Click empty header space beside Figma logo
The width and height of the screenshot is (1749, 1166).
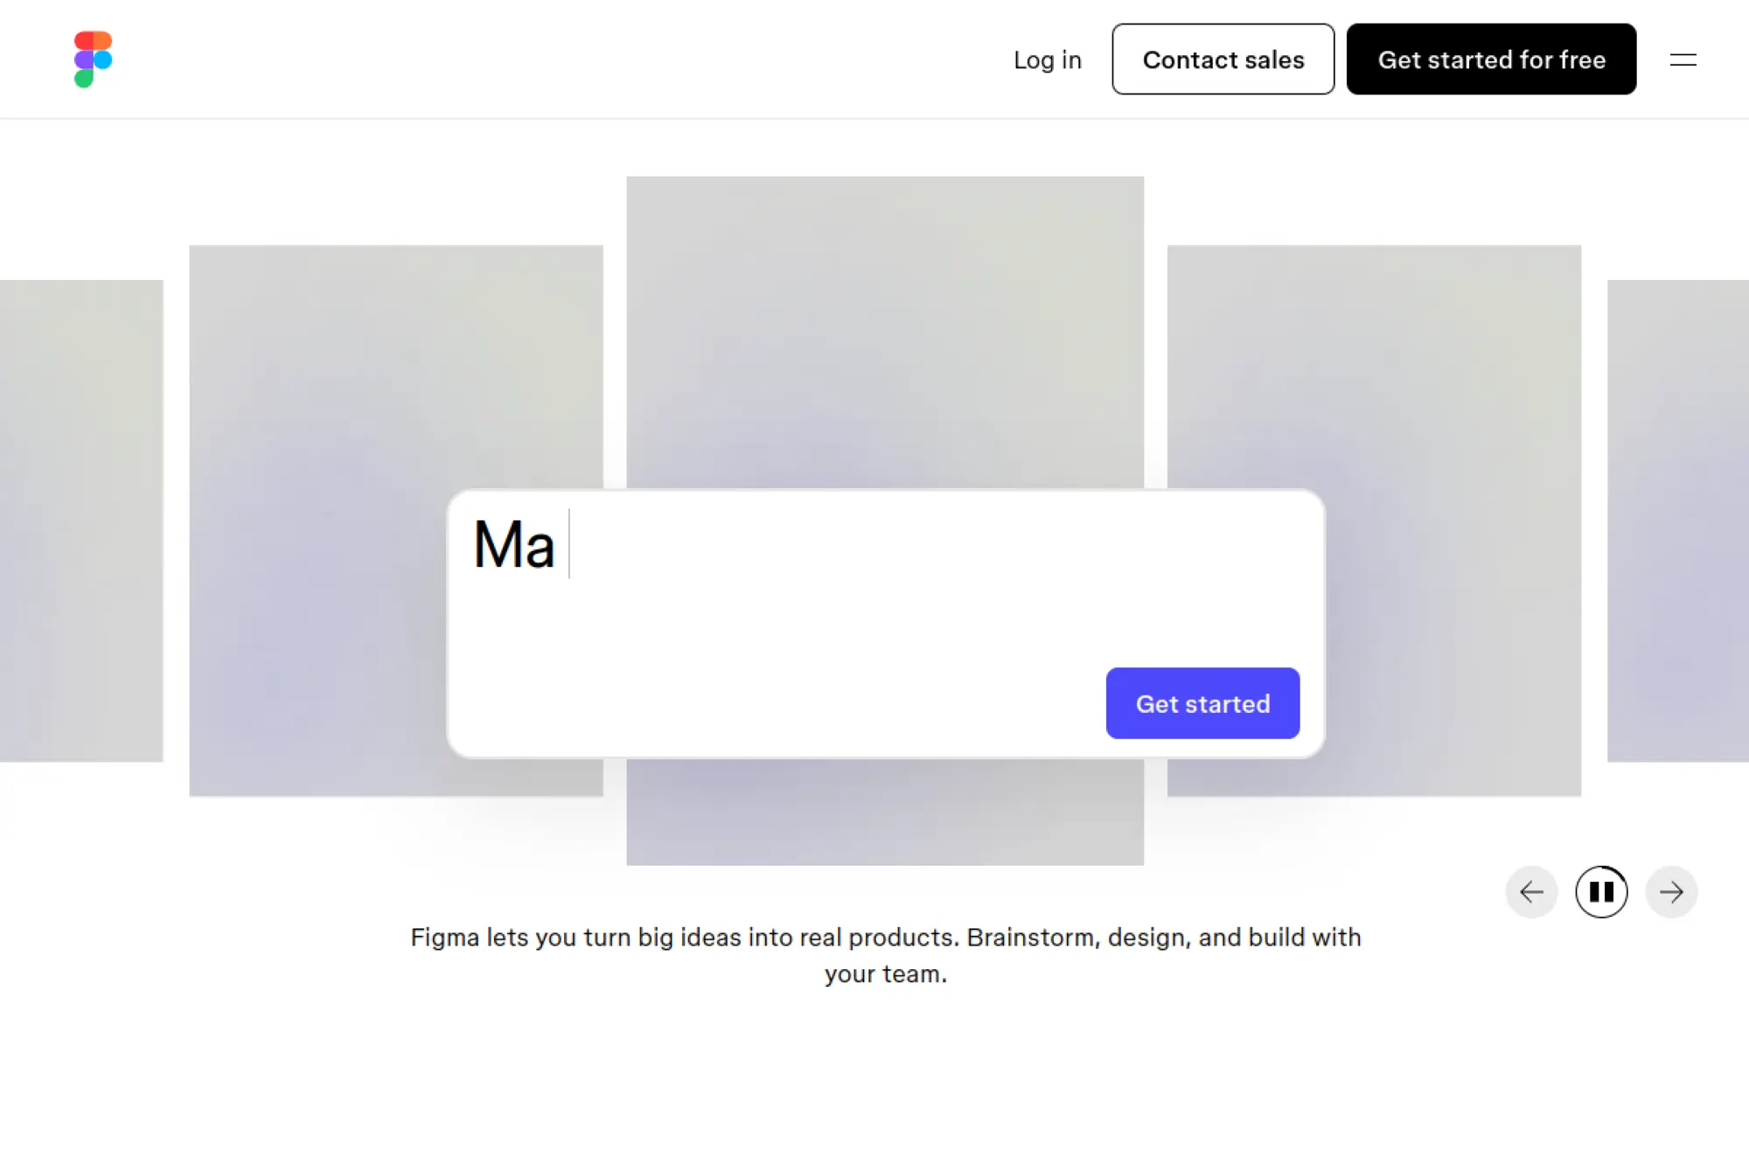tap(525, 59)
